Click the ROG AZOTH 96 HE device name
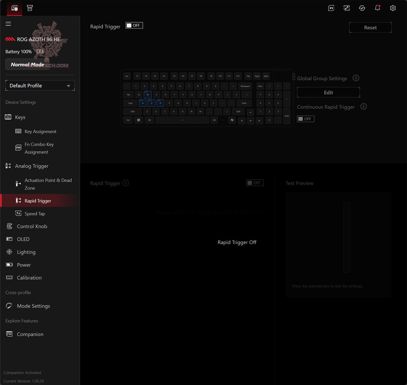 pos(38,39)
